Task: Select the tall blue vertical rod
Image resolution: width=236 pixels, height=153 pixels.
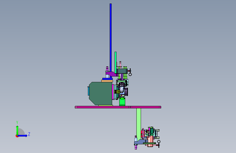Action: (x=111, y=38)
